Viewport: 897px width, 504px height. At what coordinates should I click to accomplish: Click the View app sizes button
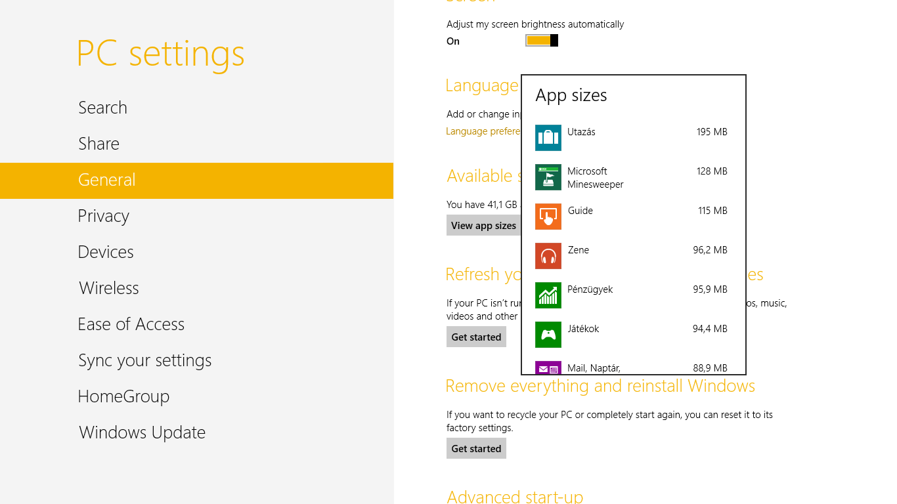click(483, 226)
